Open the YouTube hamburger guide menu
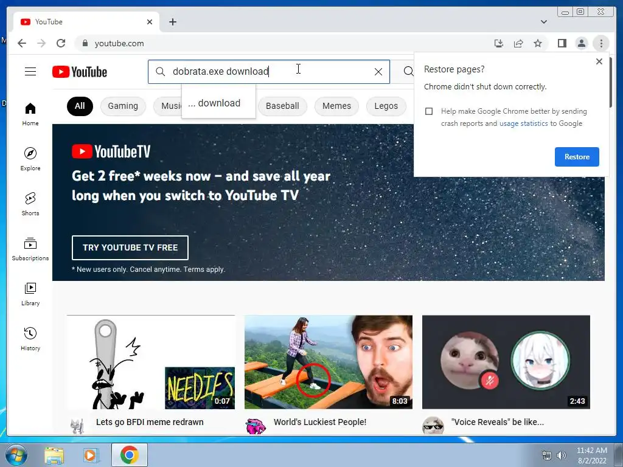 point(30,72)
